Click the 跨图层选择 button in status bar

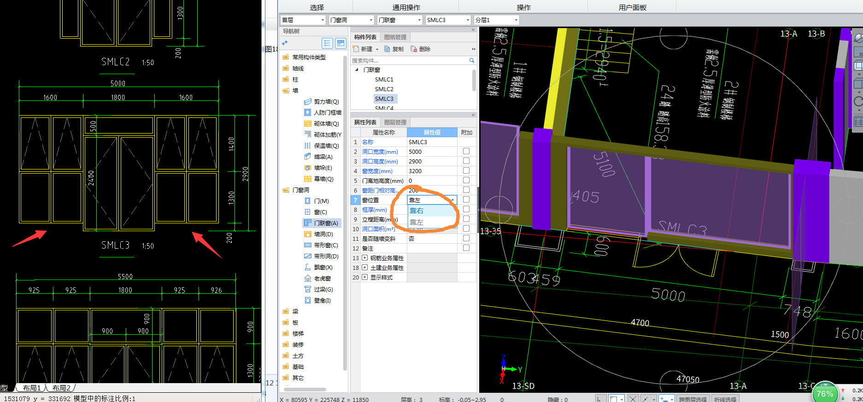point(693,399)
